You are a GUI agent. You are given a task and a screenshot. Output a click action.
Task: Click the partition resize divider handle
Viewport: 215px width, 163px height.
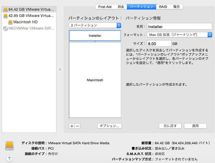[x=95, y=42]
